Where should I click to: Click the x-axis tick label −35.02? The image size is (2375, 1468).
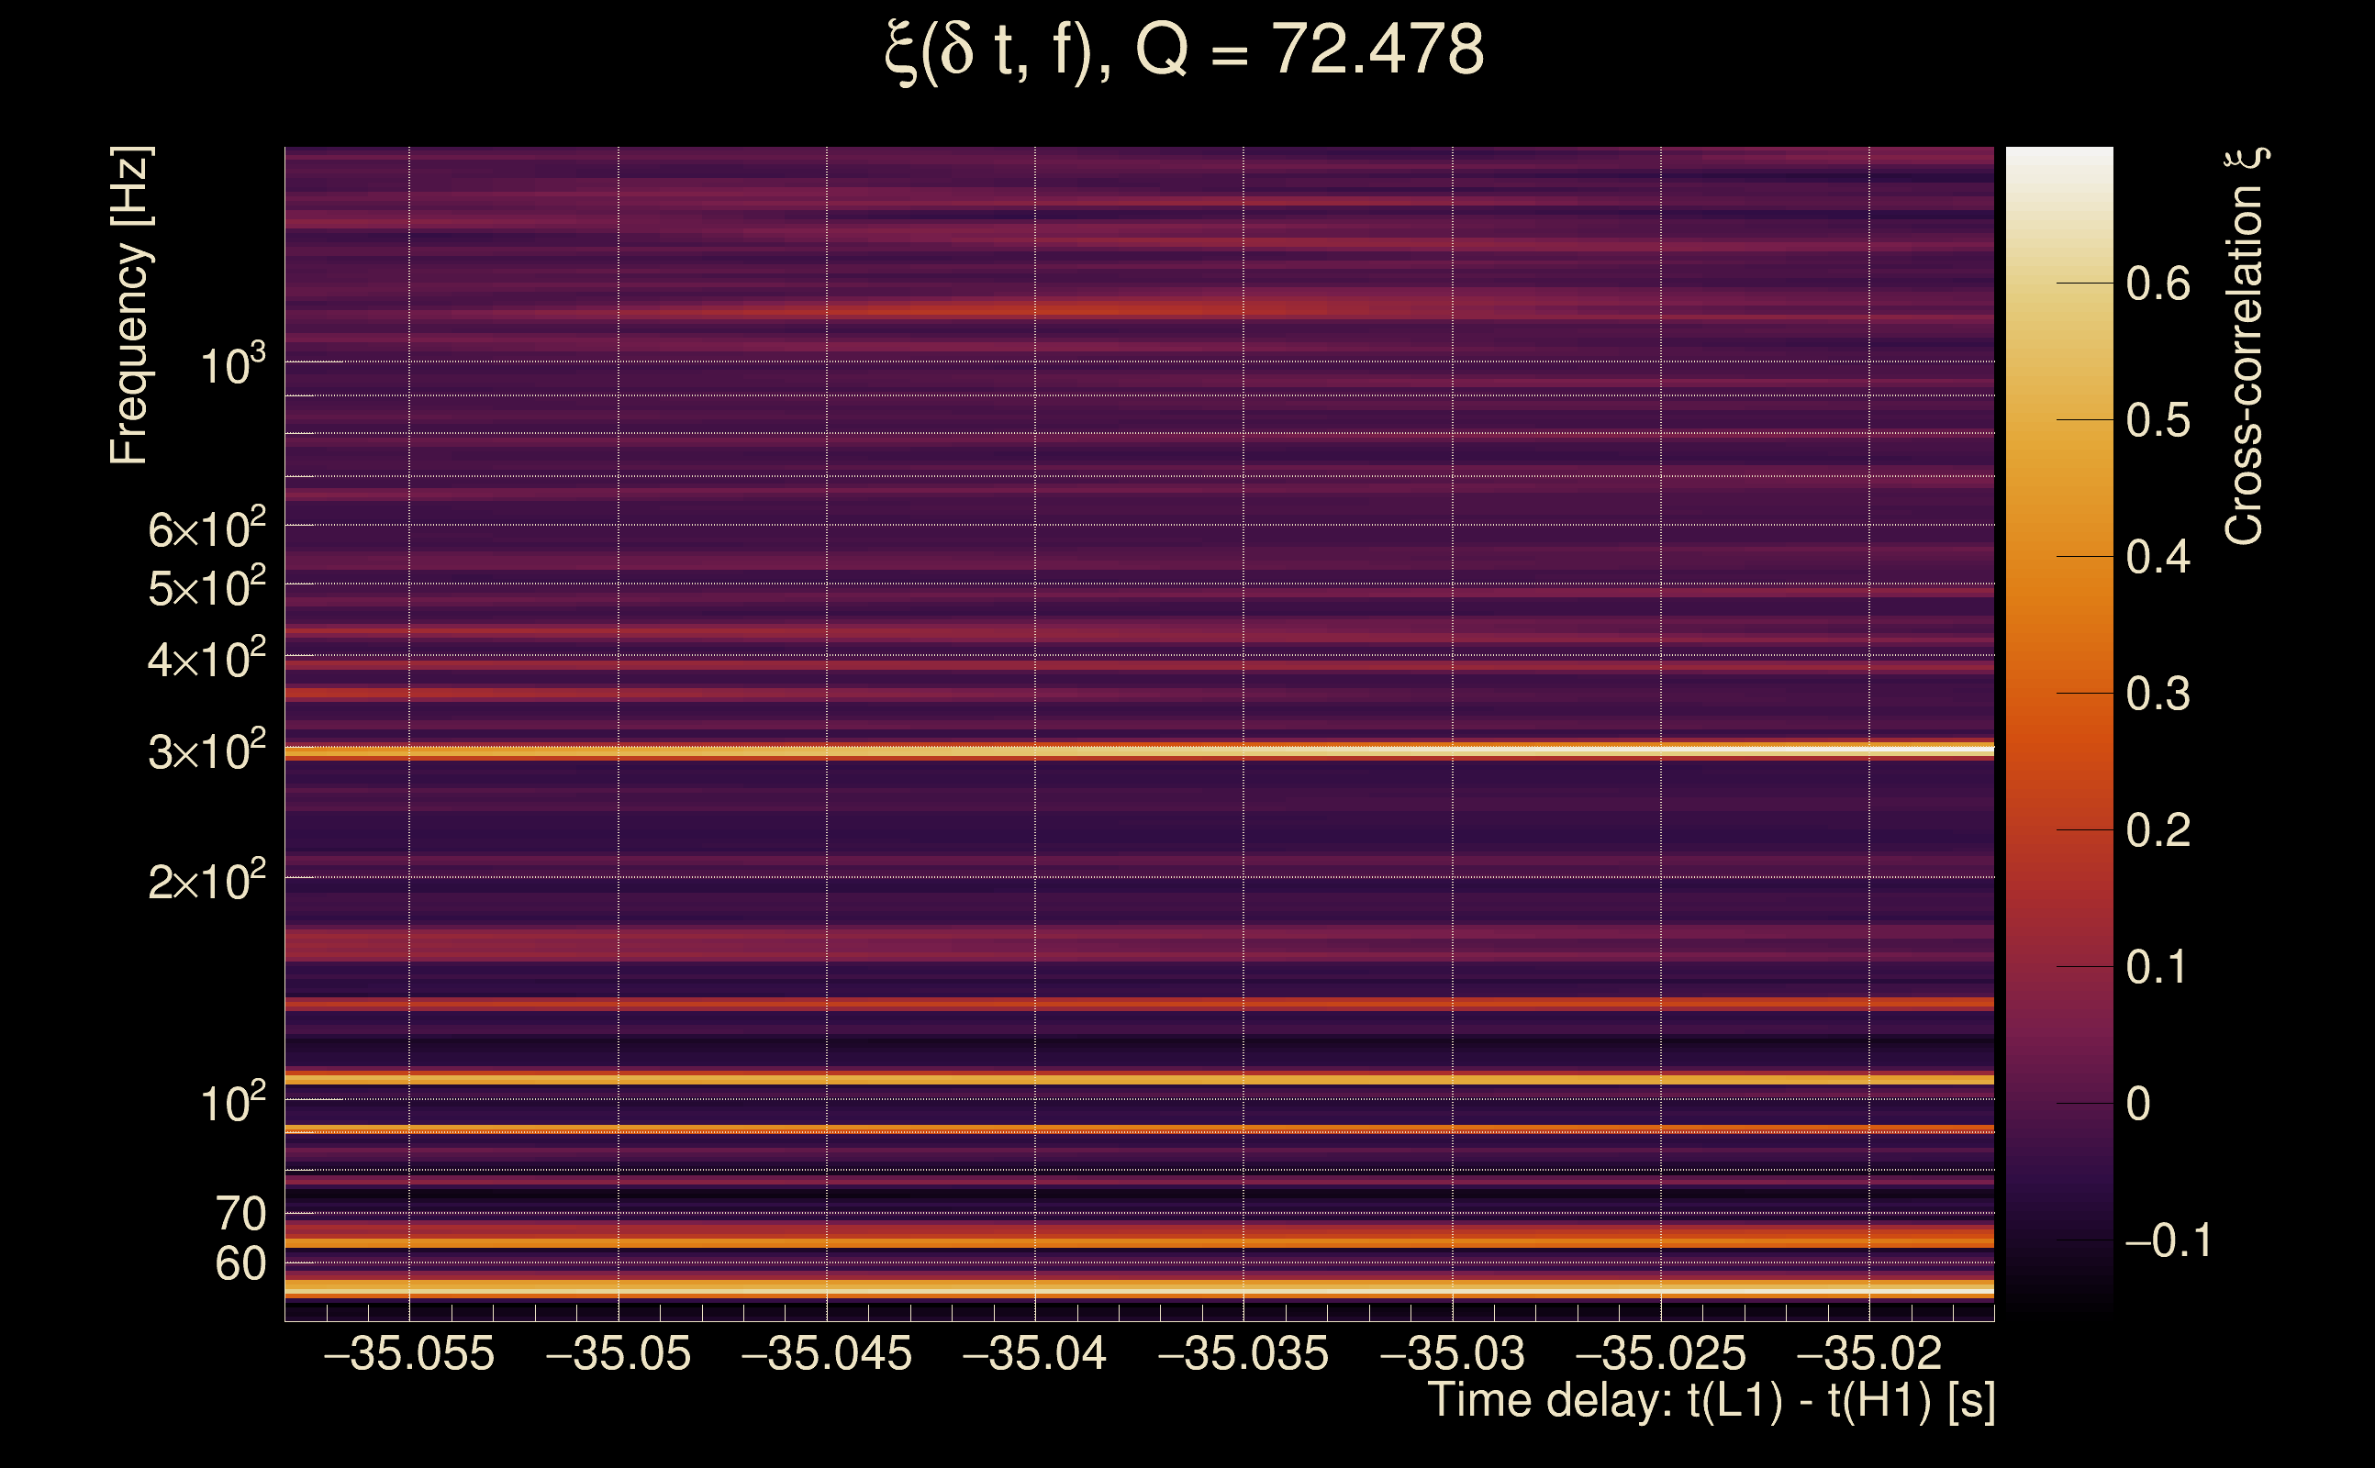1869,1353
